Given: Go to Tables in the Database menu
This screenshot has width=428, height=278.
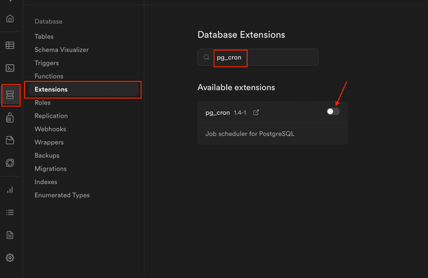Looking at the screenshot, I should [x=44, y=37].
